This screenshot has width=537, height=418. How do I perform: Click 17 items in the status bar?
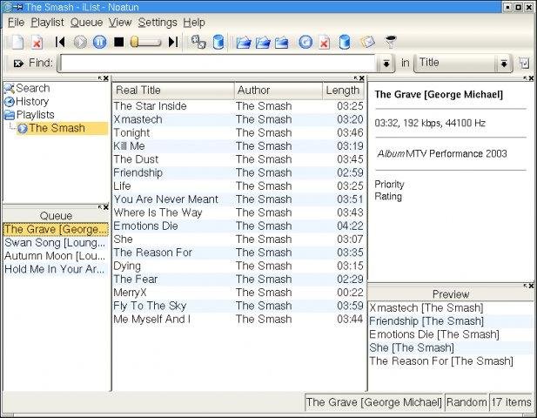pos(511,402)
